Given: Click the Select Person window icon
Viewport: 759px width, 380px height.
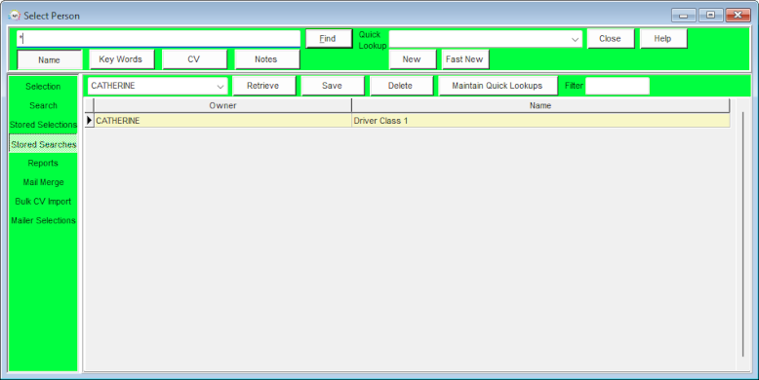Looking at the screenshot, I should click(x=15, y=16).
